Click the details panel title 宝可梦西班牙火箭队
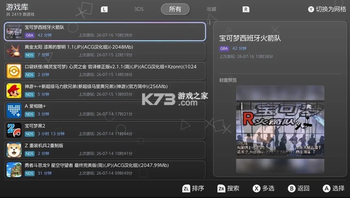This screenshot has width=350, height=198. (250, 38)
